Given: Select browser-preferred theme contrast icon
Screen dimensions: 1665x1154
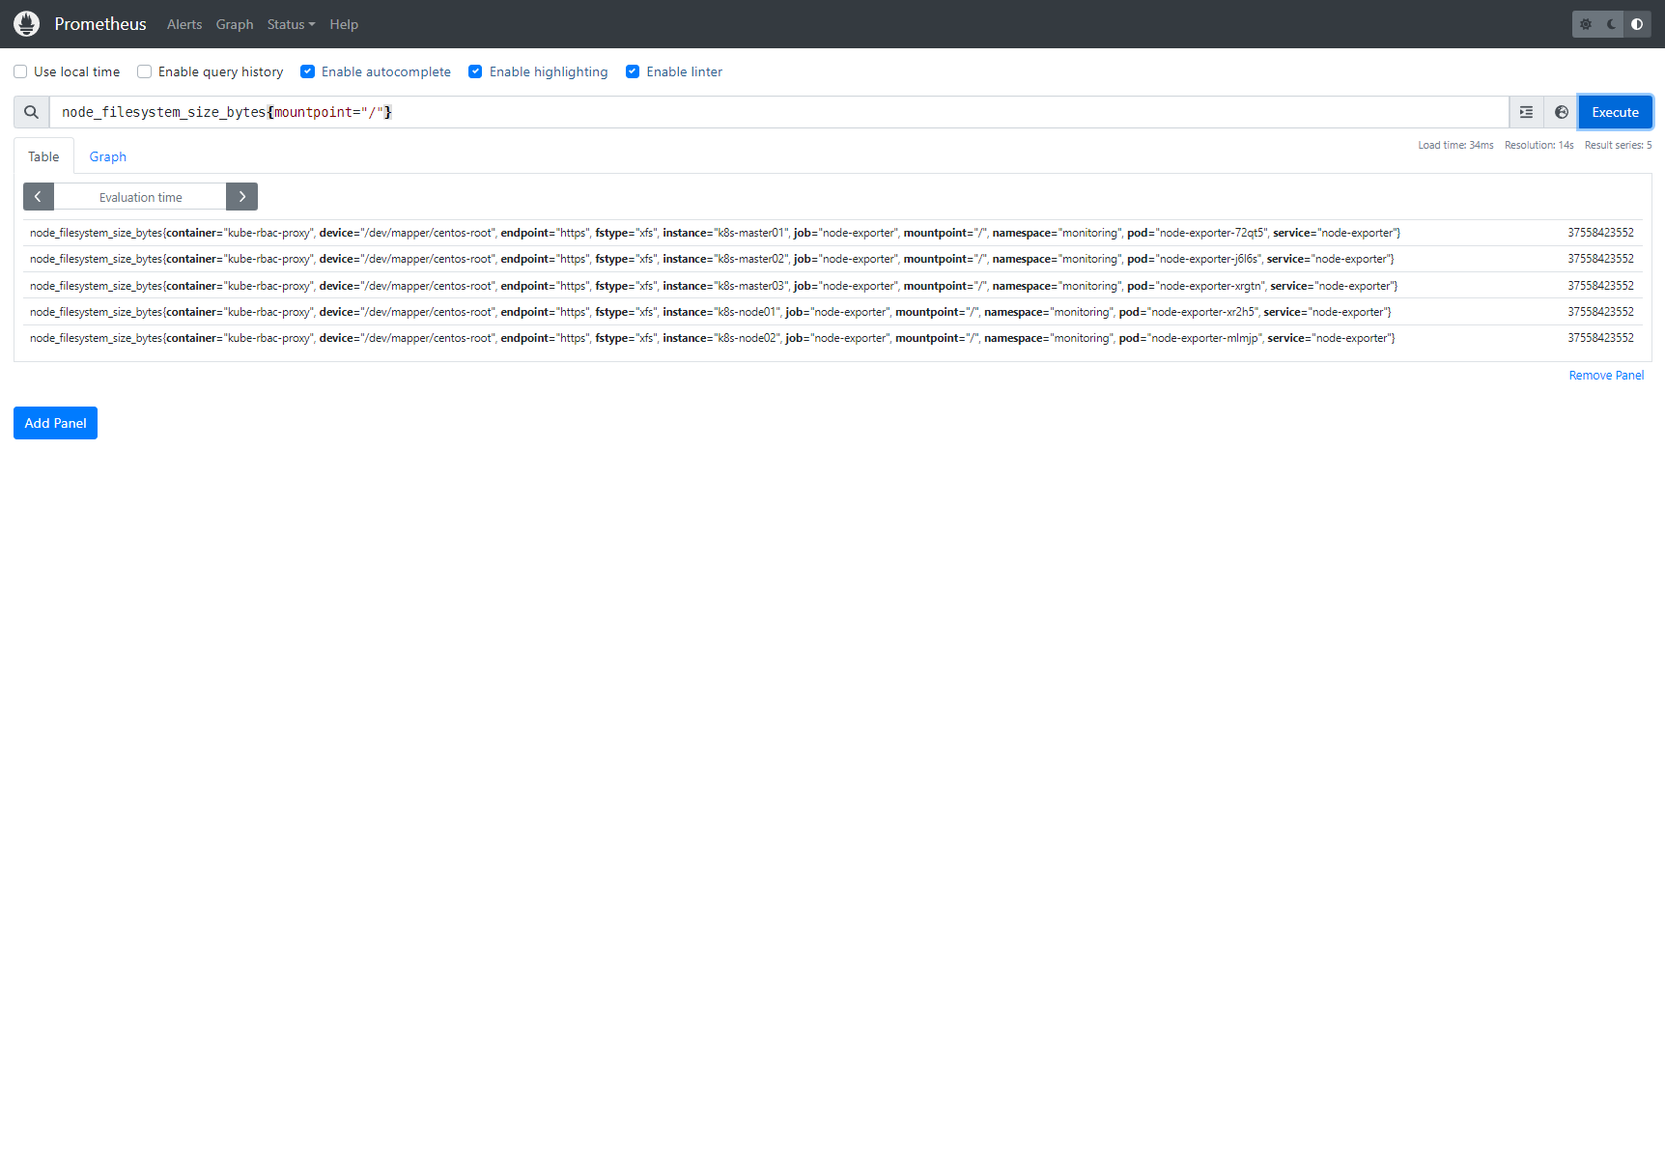Looking at the screenshot, I should (1637, 24).
